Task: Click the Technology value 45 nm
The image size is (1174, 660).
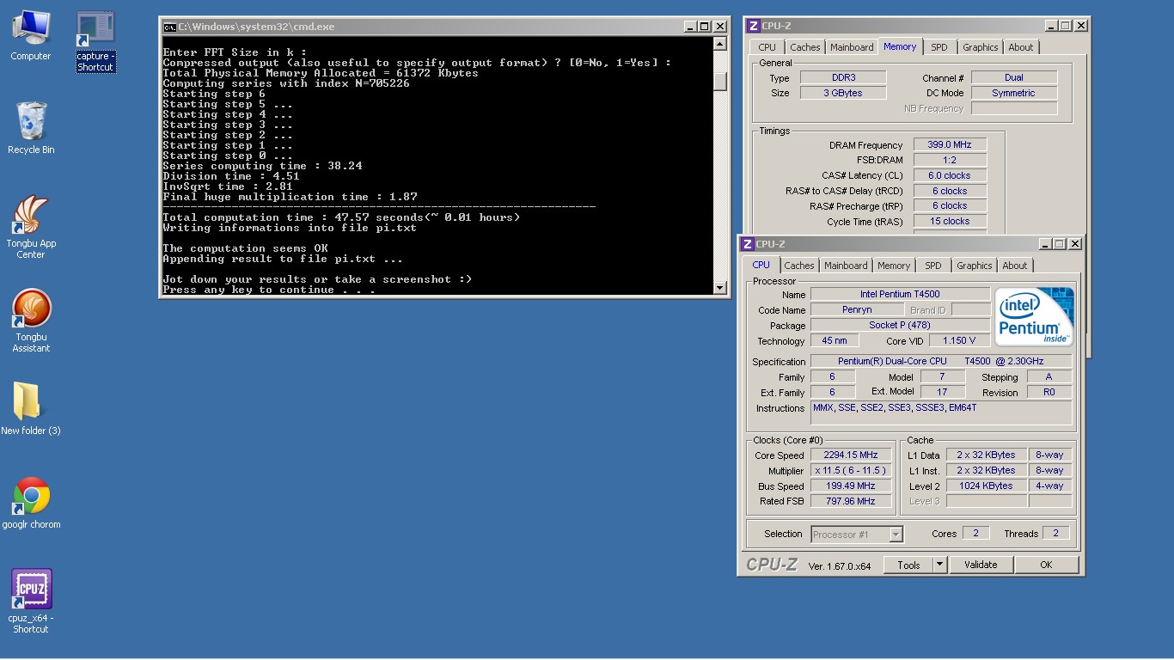Action: point(834,340)
